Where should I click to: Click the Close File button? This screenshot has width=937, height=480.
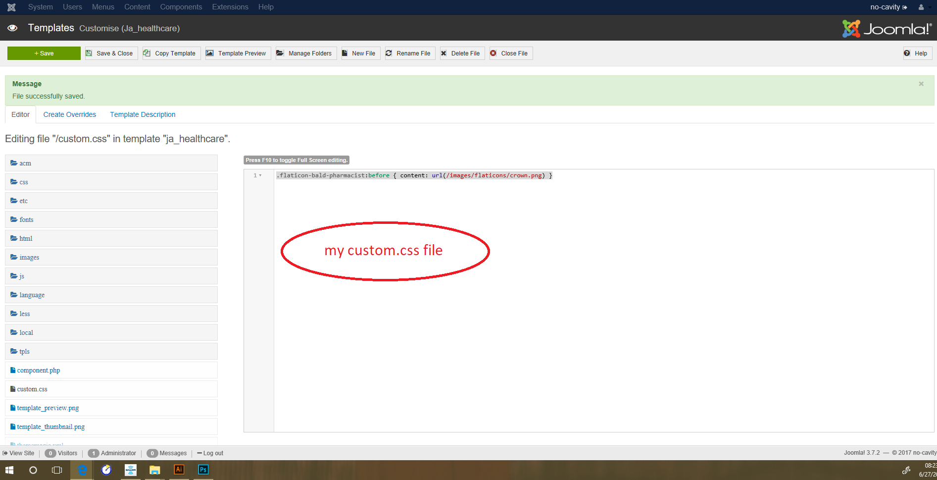pyautogui.click(x=511, y=53)
